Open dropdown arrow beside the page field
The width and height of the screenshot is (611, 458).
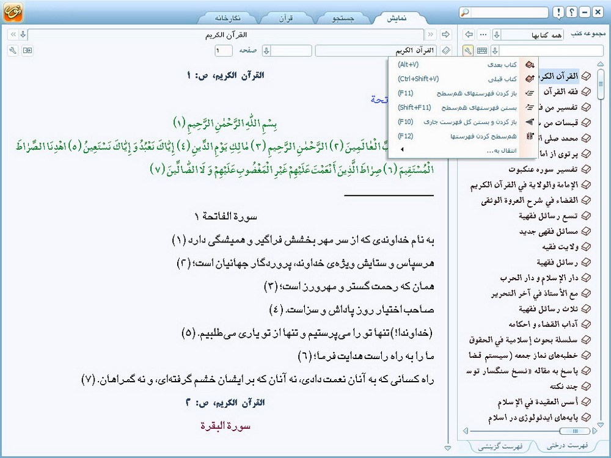pyautogui.click(x=266, y=50)
